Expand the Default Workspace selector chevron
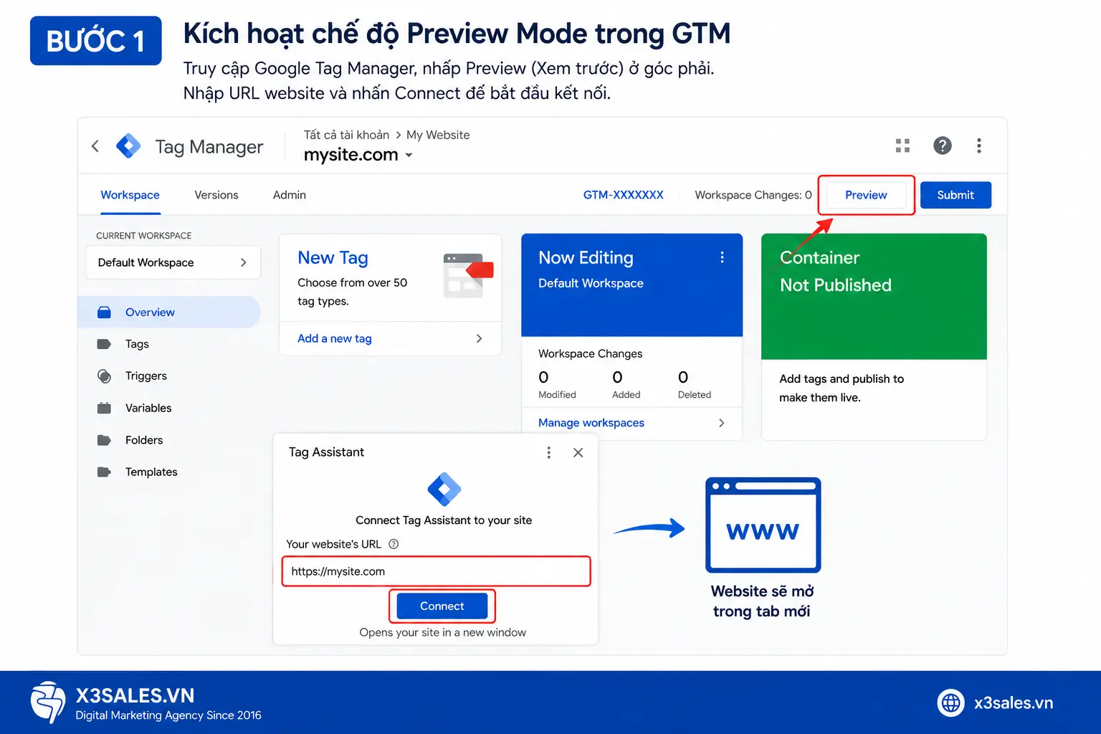 (x=244, y=262)
